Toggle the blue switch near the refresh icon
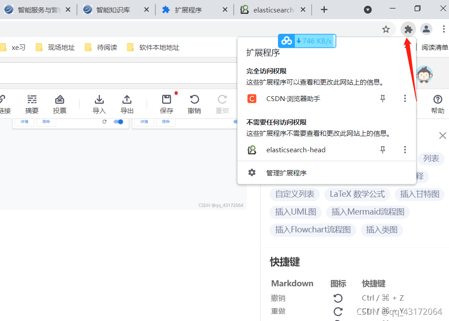Screen dimensions: 449x321 [x=118, y=122]
